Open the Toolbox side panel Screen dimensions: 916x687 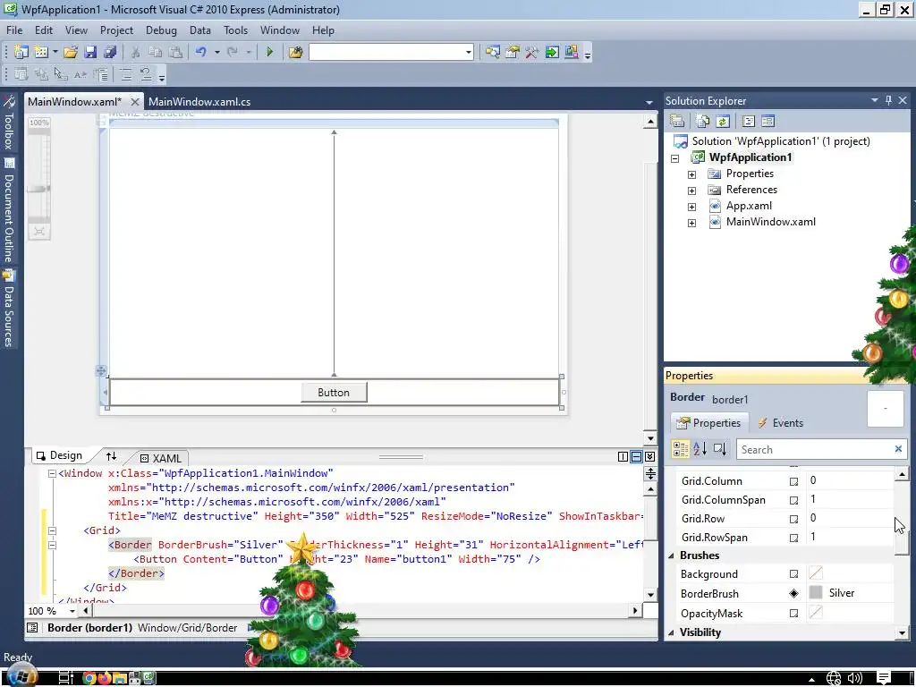click(x=9, y=123)
